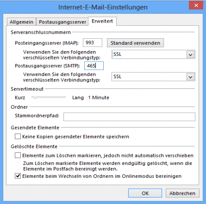Image resolution: width=206 pixels, height=204 pixels.
Task: Click the Servertimeout slider thumb
Action: pos(35,97)
